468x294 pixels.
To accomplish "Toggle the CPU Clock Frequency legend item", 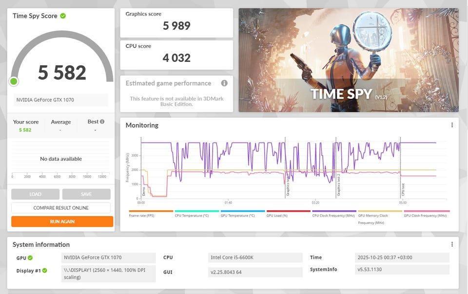I will (334, 214).
